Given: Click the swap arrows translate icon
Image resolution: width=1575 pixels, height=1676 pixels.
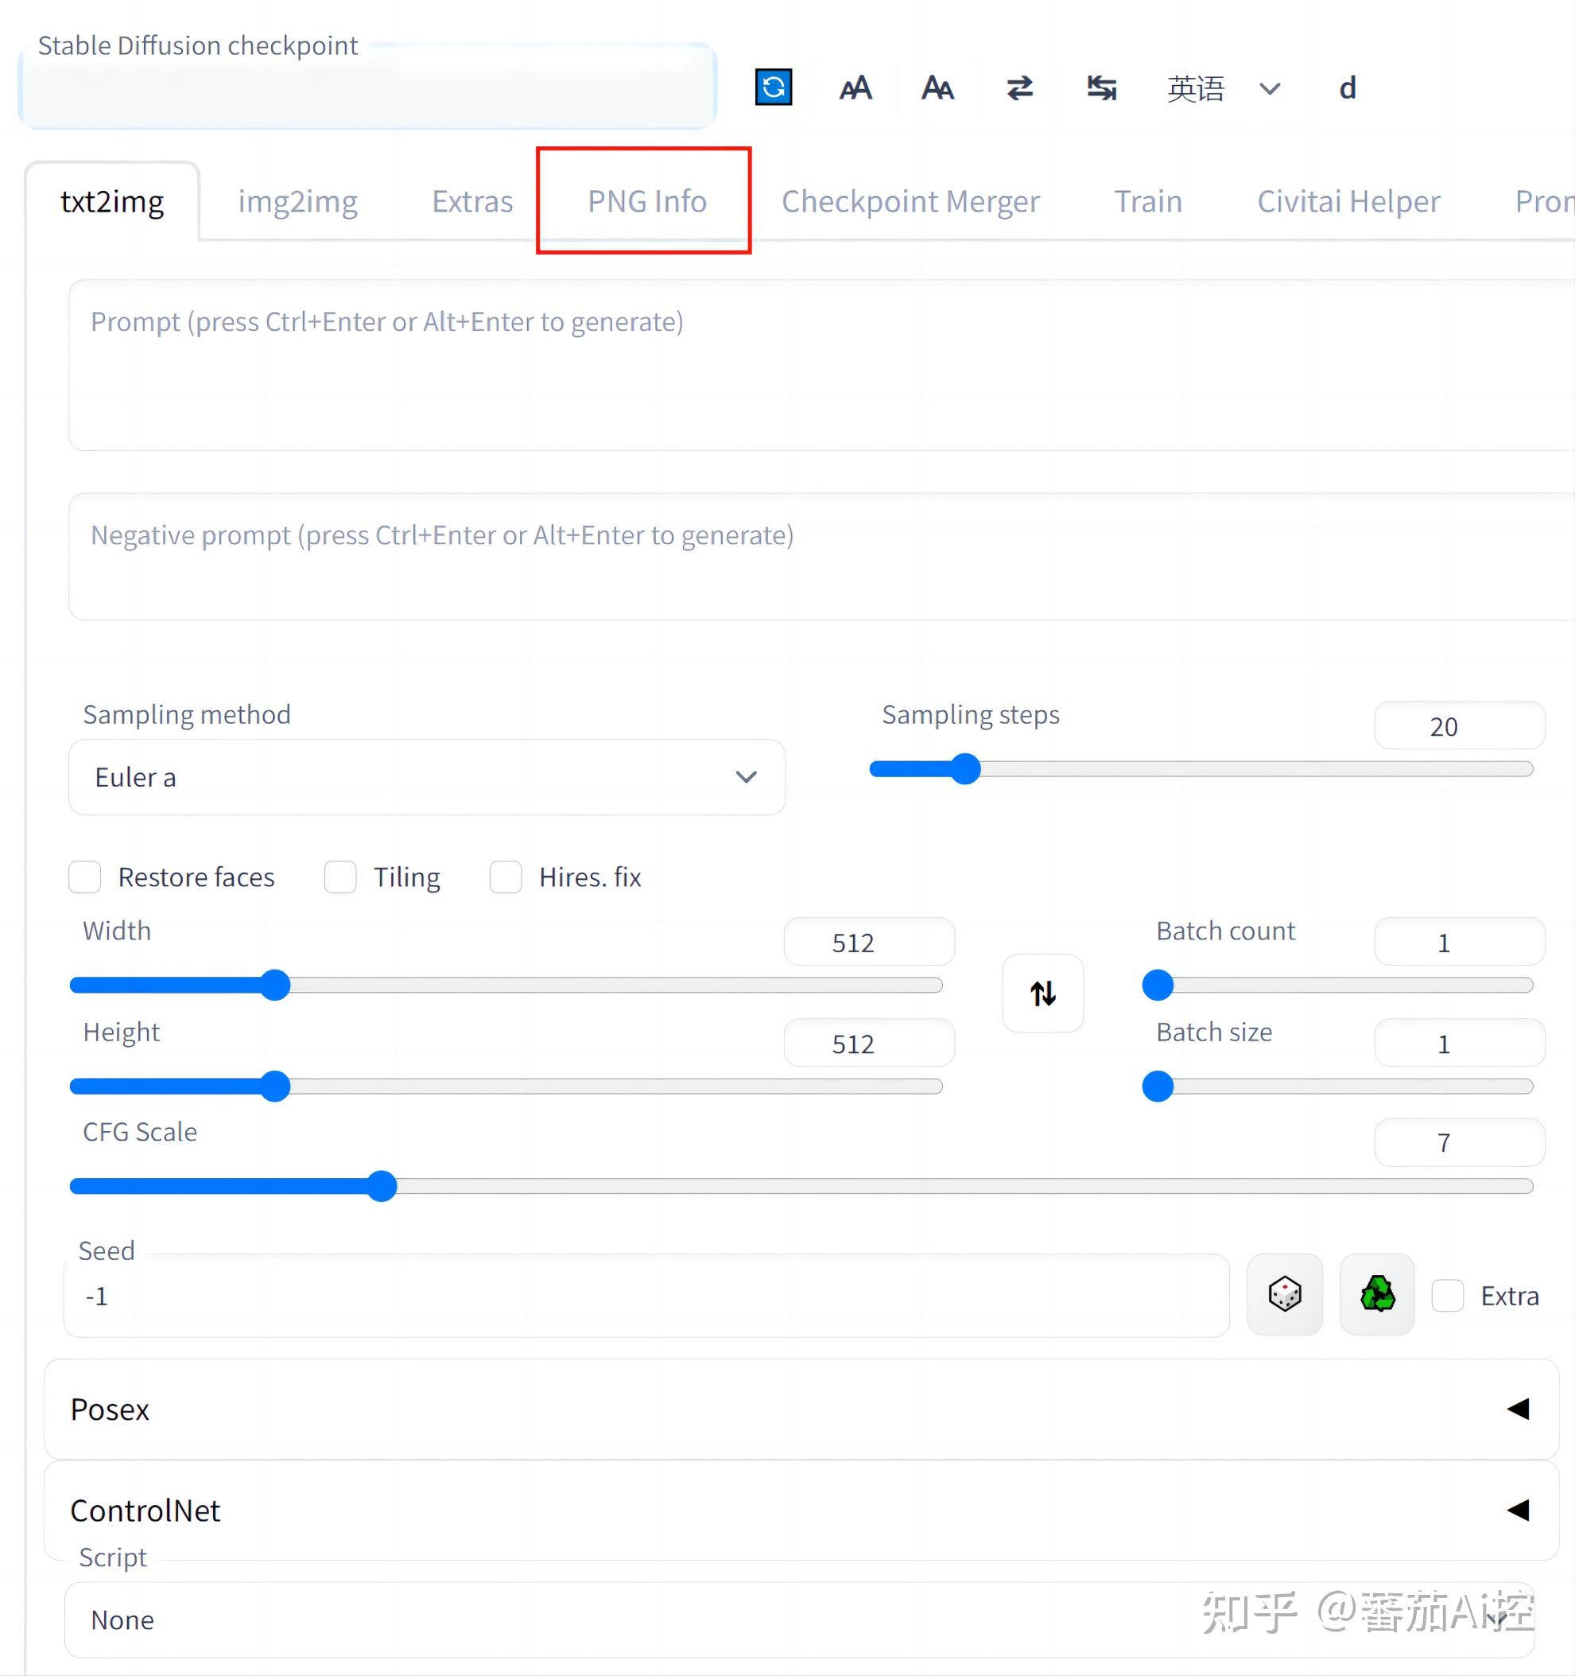Looking at the screenshot, I should tap(1018, 87).
